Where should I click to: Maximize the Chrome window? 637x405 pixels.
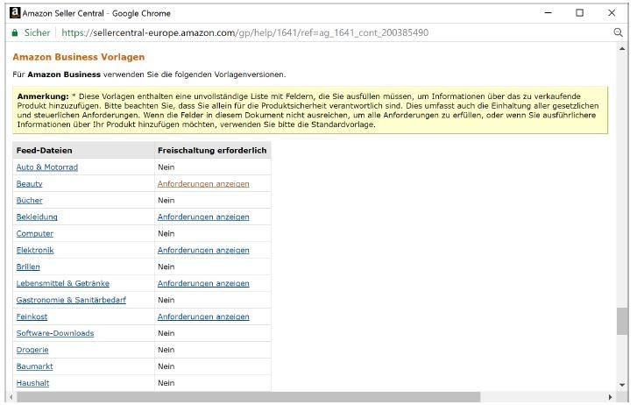580,13
